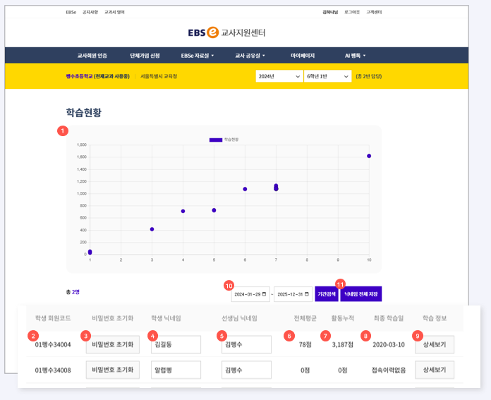Open the 마이페이지 menu item

point(303,56)
